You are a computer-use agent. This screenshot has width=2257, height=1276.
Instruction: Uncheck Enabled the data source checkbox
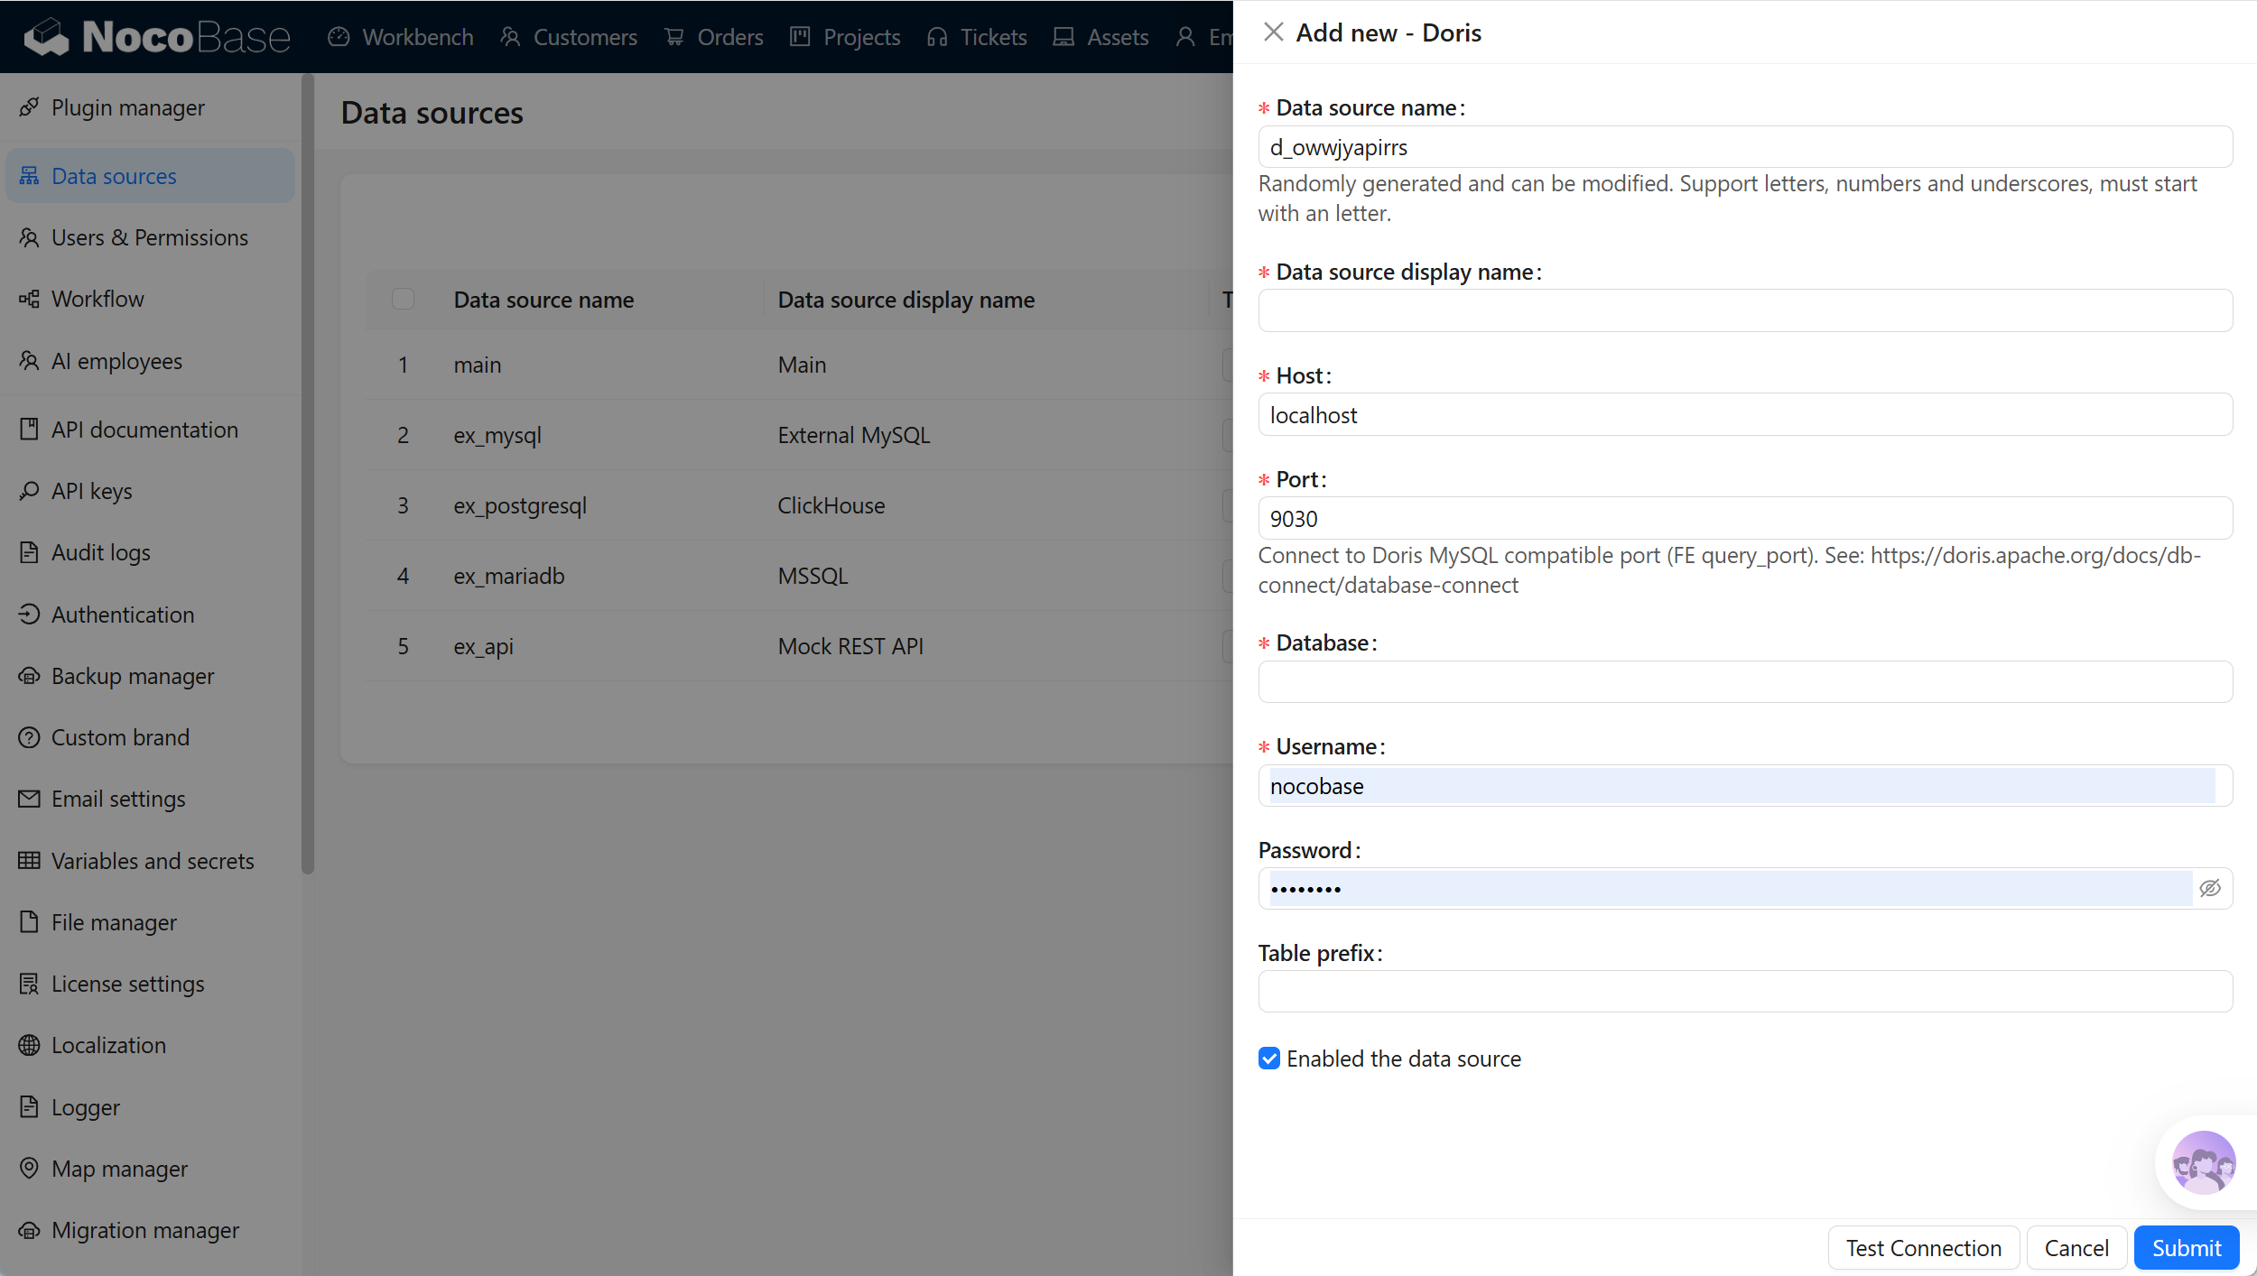pyautogui.click(x=1268, y=1059)
